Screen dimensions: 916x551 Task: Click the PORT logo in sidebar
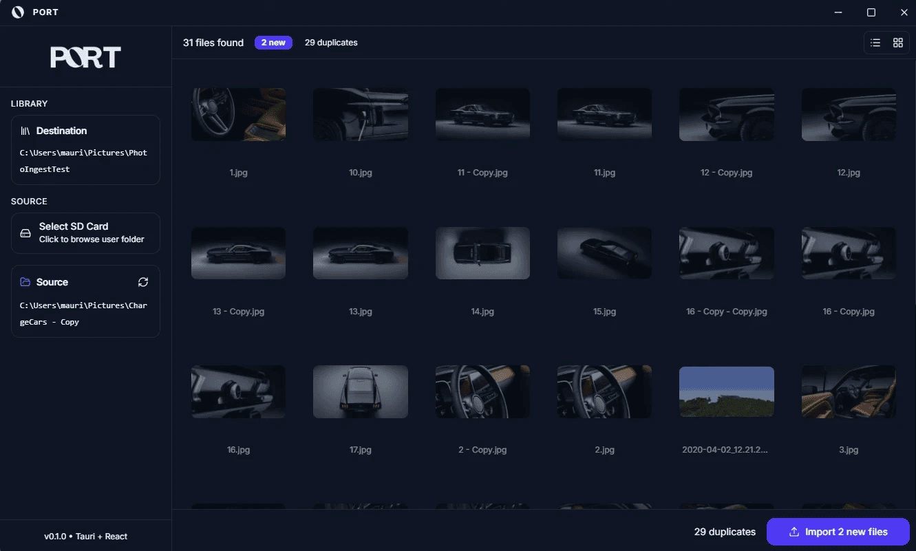(85, 58)
